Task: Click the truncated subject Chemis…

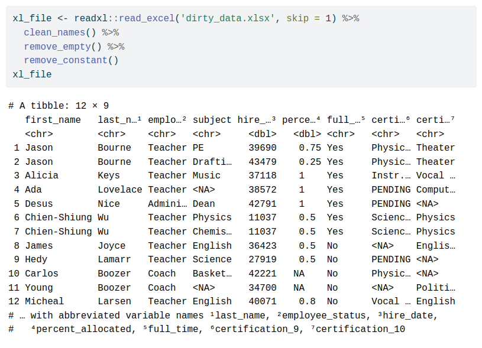Action: (x=212, y=232)
